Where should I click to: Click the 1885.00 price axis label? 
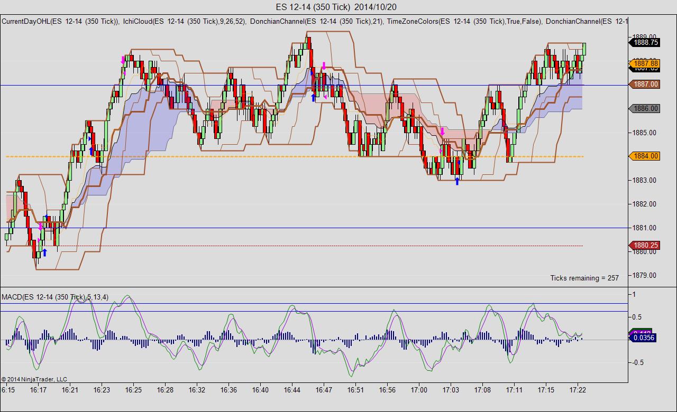pyautogui.click(x=645, y=133)
